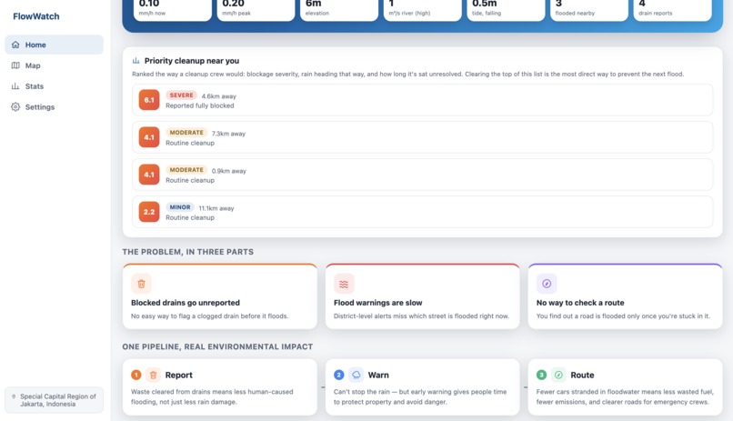The height and width of the screenshot is (421, 733).
Task: Click ONE PIPELINE, REAL ENVIRONMENTAL IMPACT heading
Action: point(217,346)
